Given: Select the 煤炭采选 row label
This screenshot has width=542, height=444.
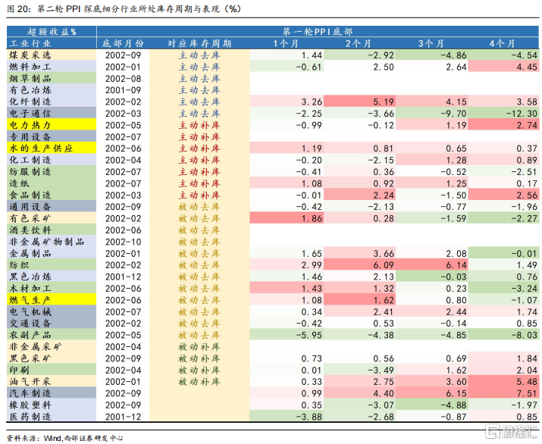Looking at the screenshot, I should click(52, 55).
